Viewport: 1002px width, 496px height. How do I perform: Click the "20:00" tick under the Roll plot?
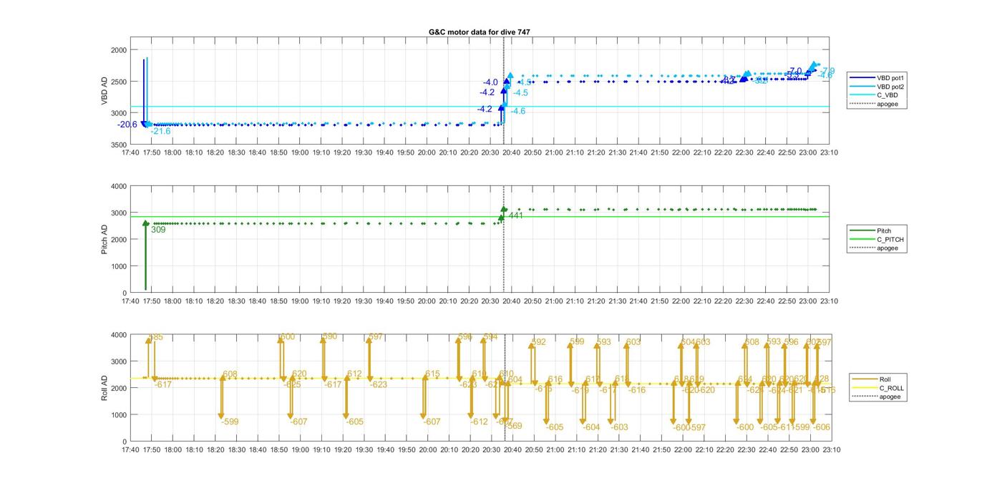tap(427, 449)
